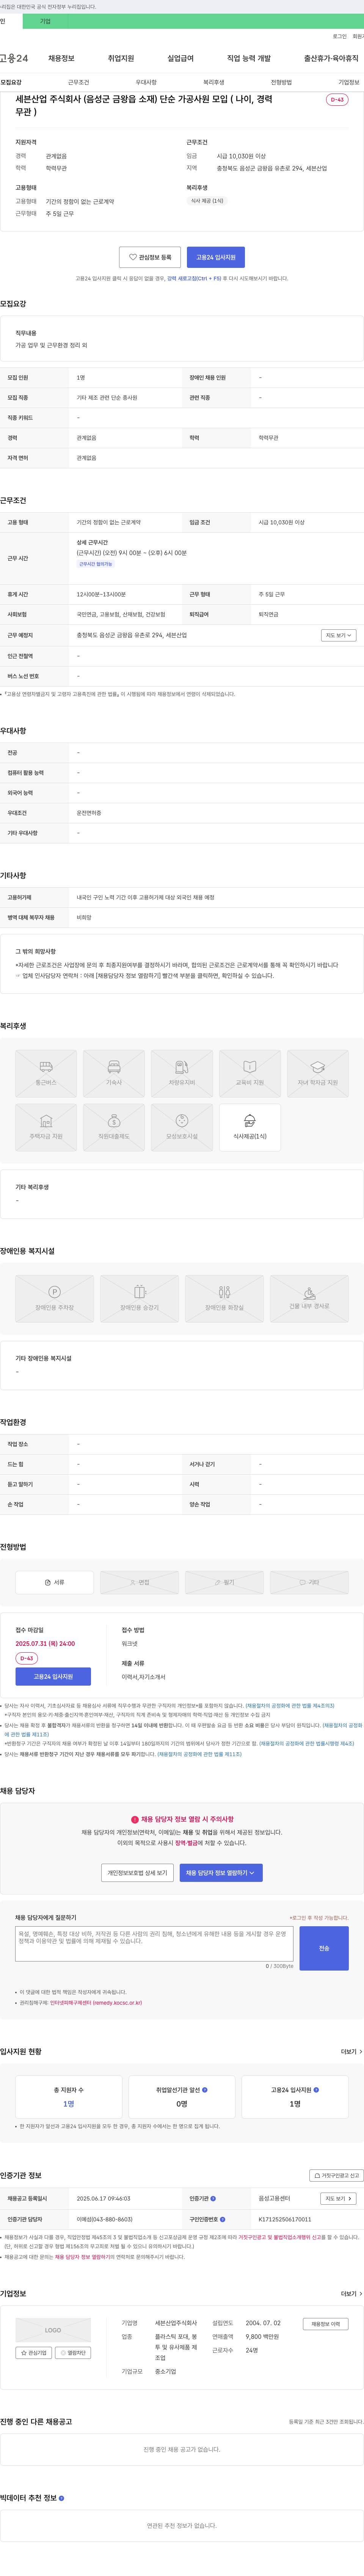The height and width of the screenshot is (2576, 364).
Task: Click the 구인인증번호 K171252506170011 value
Action: click(285, 2219)
